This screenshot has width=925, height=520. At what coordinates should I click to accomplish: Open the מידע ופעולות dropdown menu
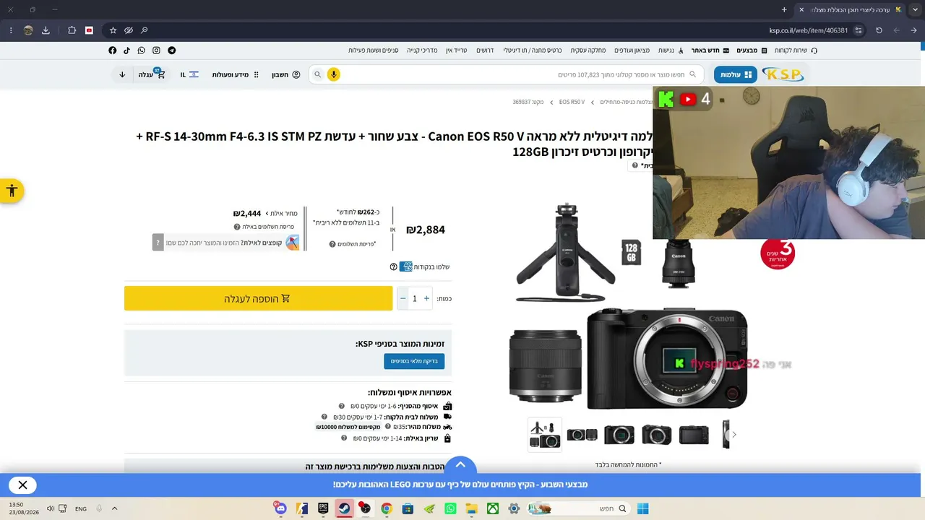pos(236,74)
